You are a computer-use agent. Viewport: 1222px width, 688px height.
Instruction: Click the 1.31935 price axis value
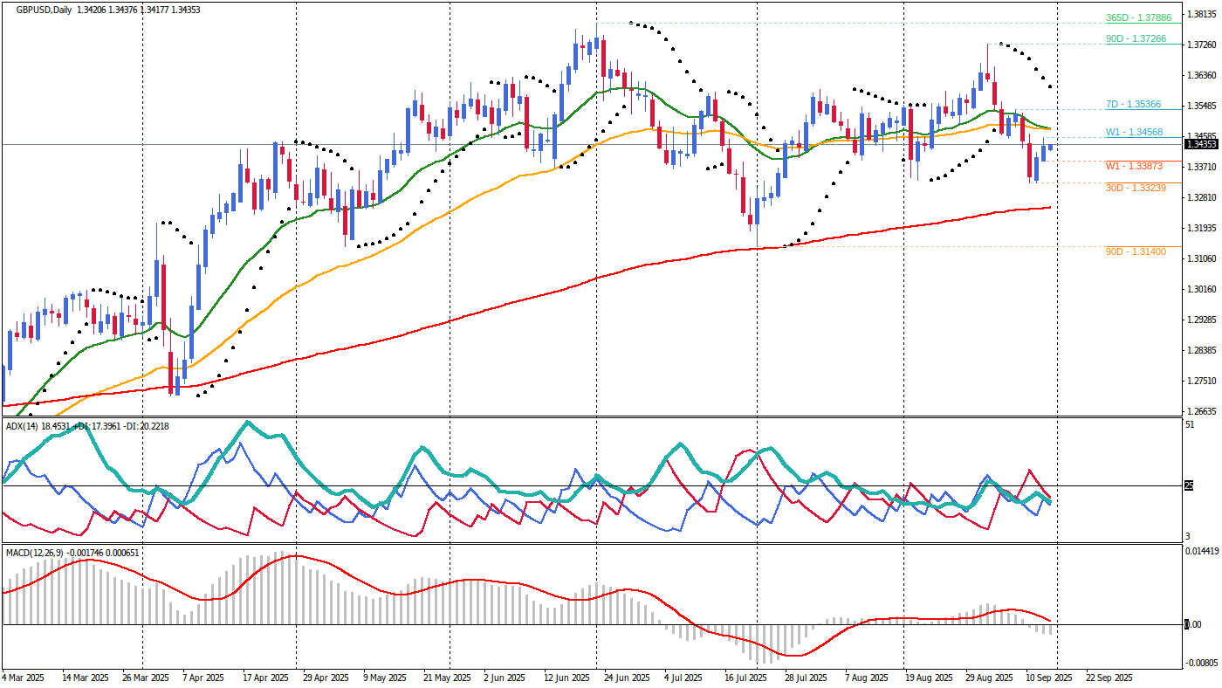(1202, 228)
